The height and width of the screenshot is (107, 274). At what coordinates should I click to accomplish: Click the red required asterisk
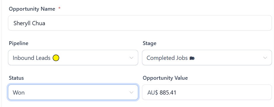(x=59, y=8)
